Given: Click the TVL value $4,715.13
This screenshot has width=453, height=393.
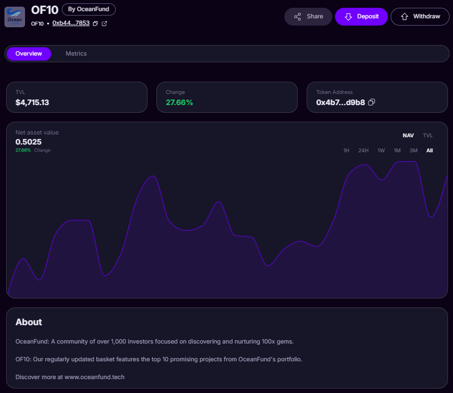Looking at the screenshot, I should pyautogui.click(x=32, y=102).
